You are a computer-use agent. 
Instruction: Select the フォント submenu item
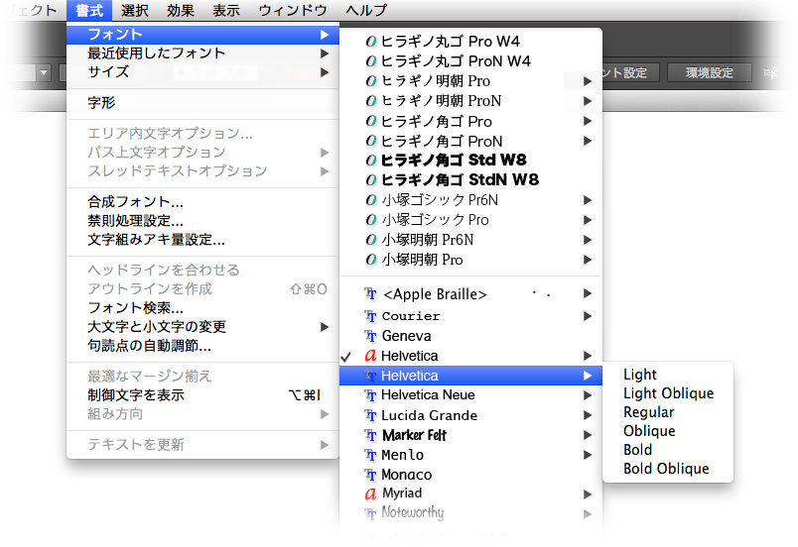(203, 34)
